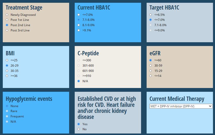
Task: Select >9.1% Current HBA1C option
Action: click(x=78, y=30)
